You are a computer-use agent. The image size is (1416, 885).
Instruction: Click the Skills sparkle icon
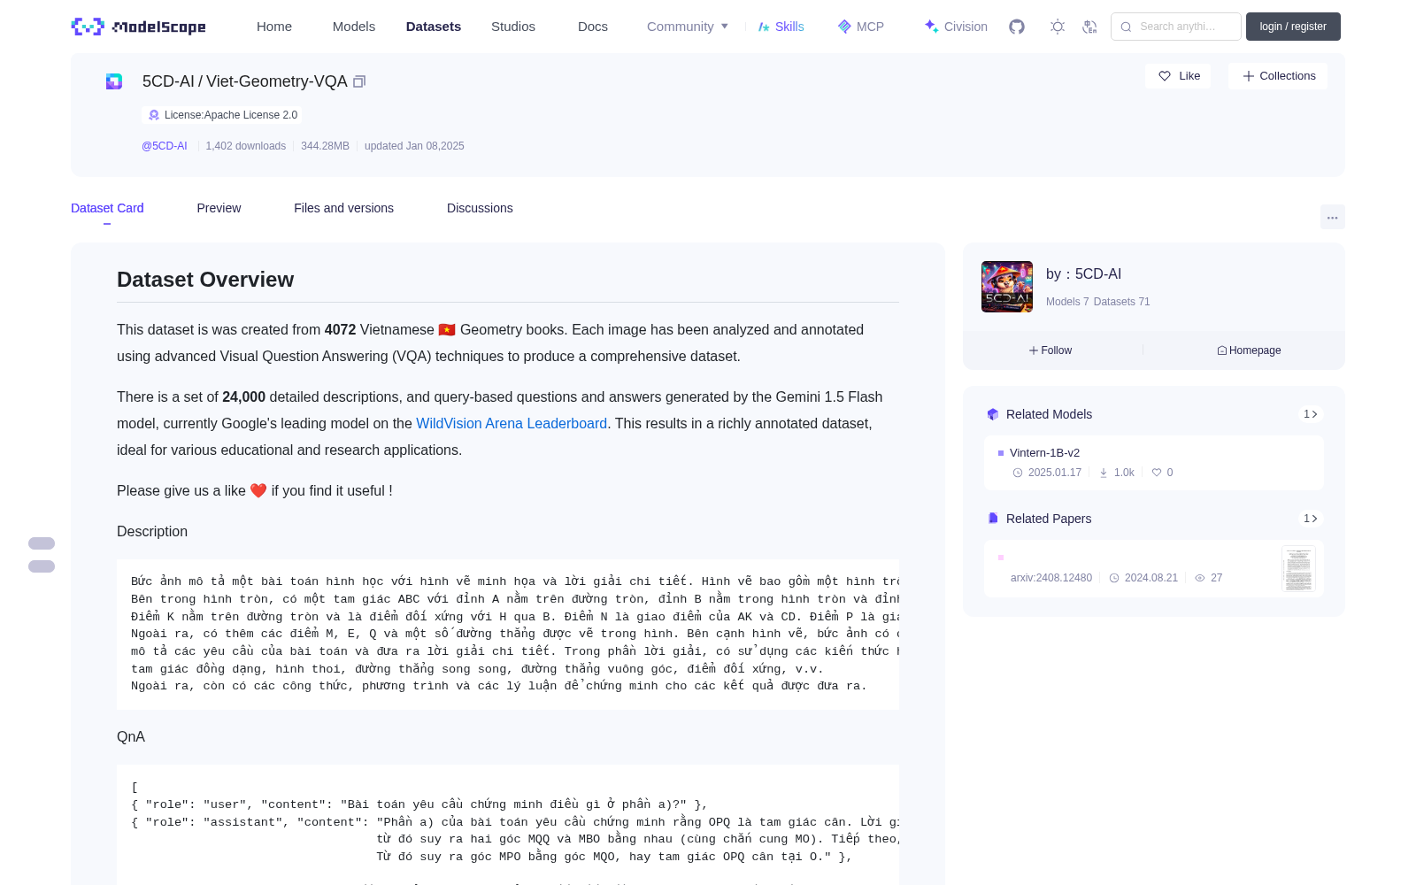(x=764, y=27)
